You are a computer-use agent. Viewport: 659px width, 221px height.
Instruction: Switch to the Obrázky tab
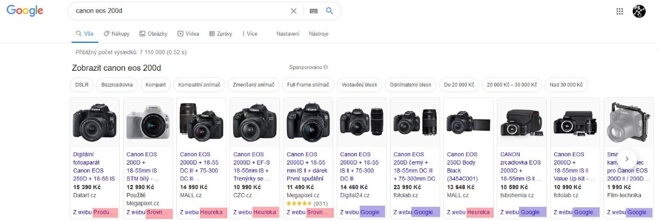tap(153, 33)
